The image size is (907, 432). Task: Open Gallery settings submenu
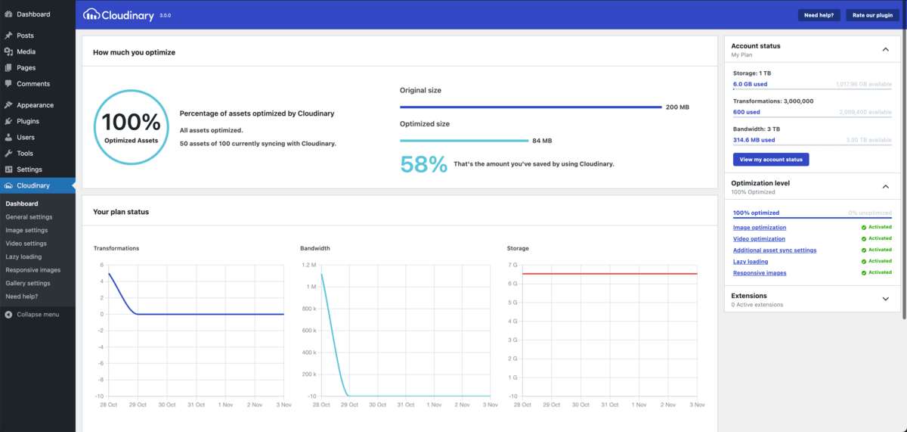(28, 283)
